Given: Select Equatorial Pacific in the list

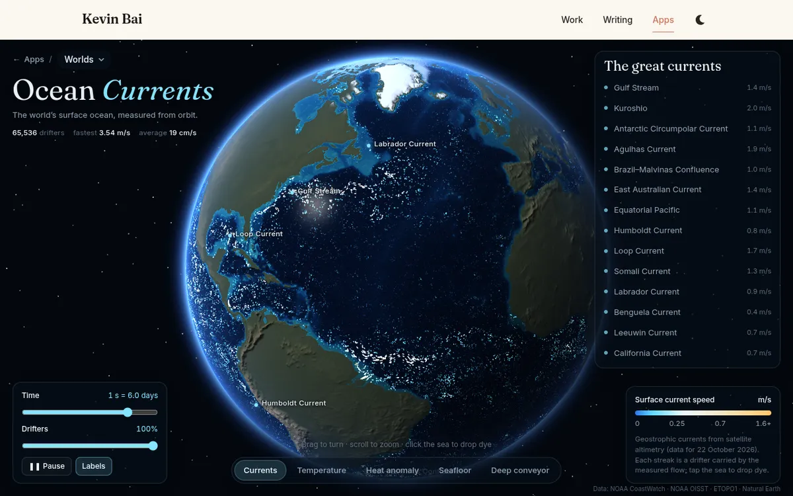Looking at the screenshot, I should pyautogui.click(x=687, y=210).
